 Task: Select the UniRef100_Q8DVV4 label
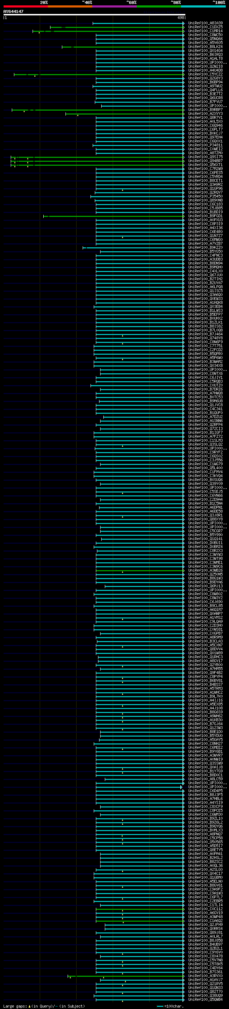205,649
